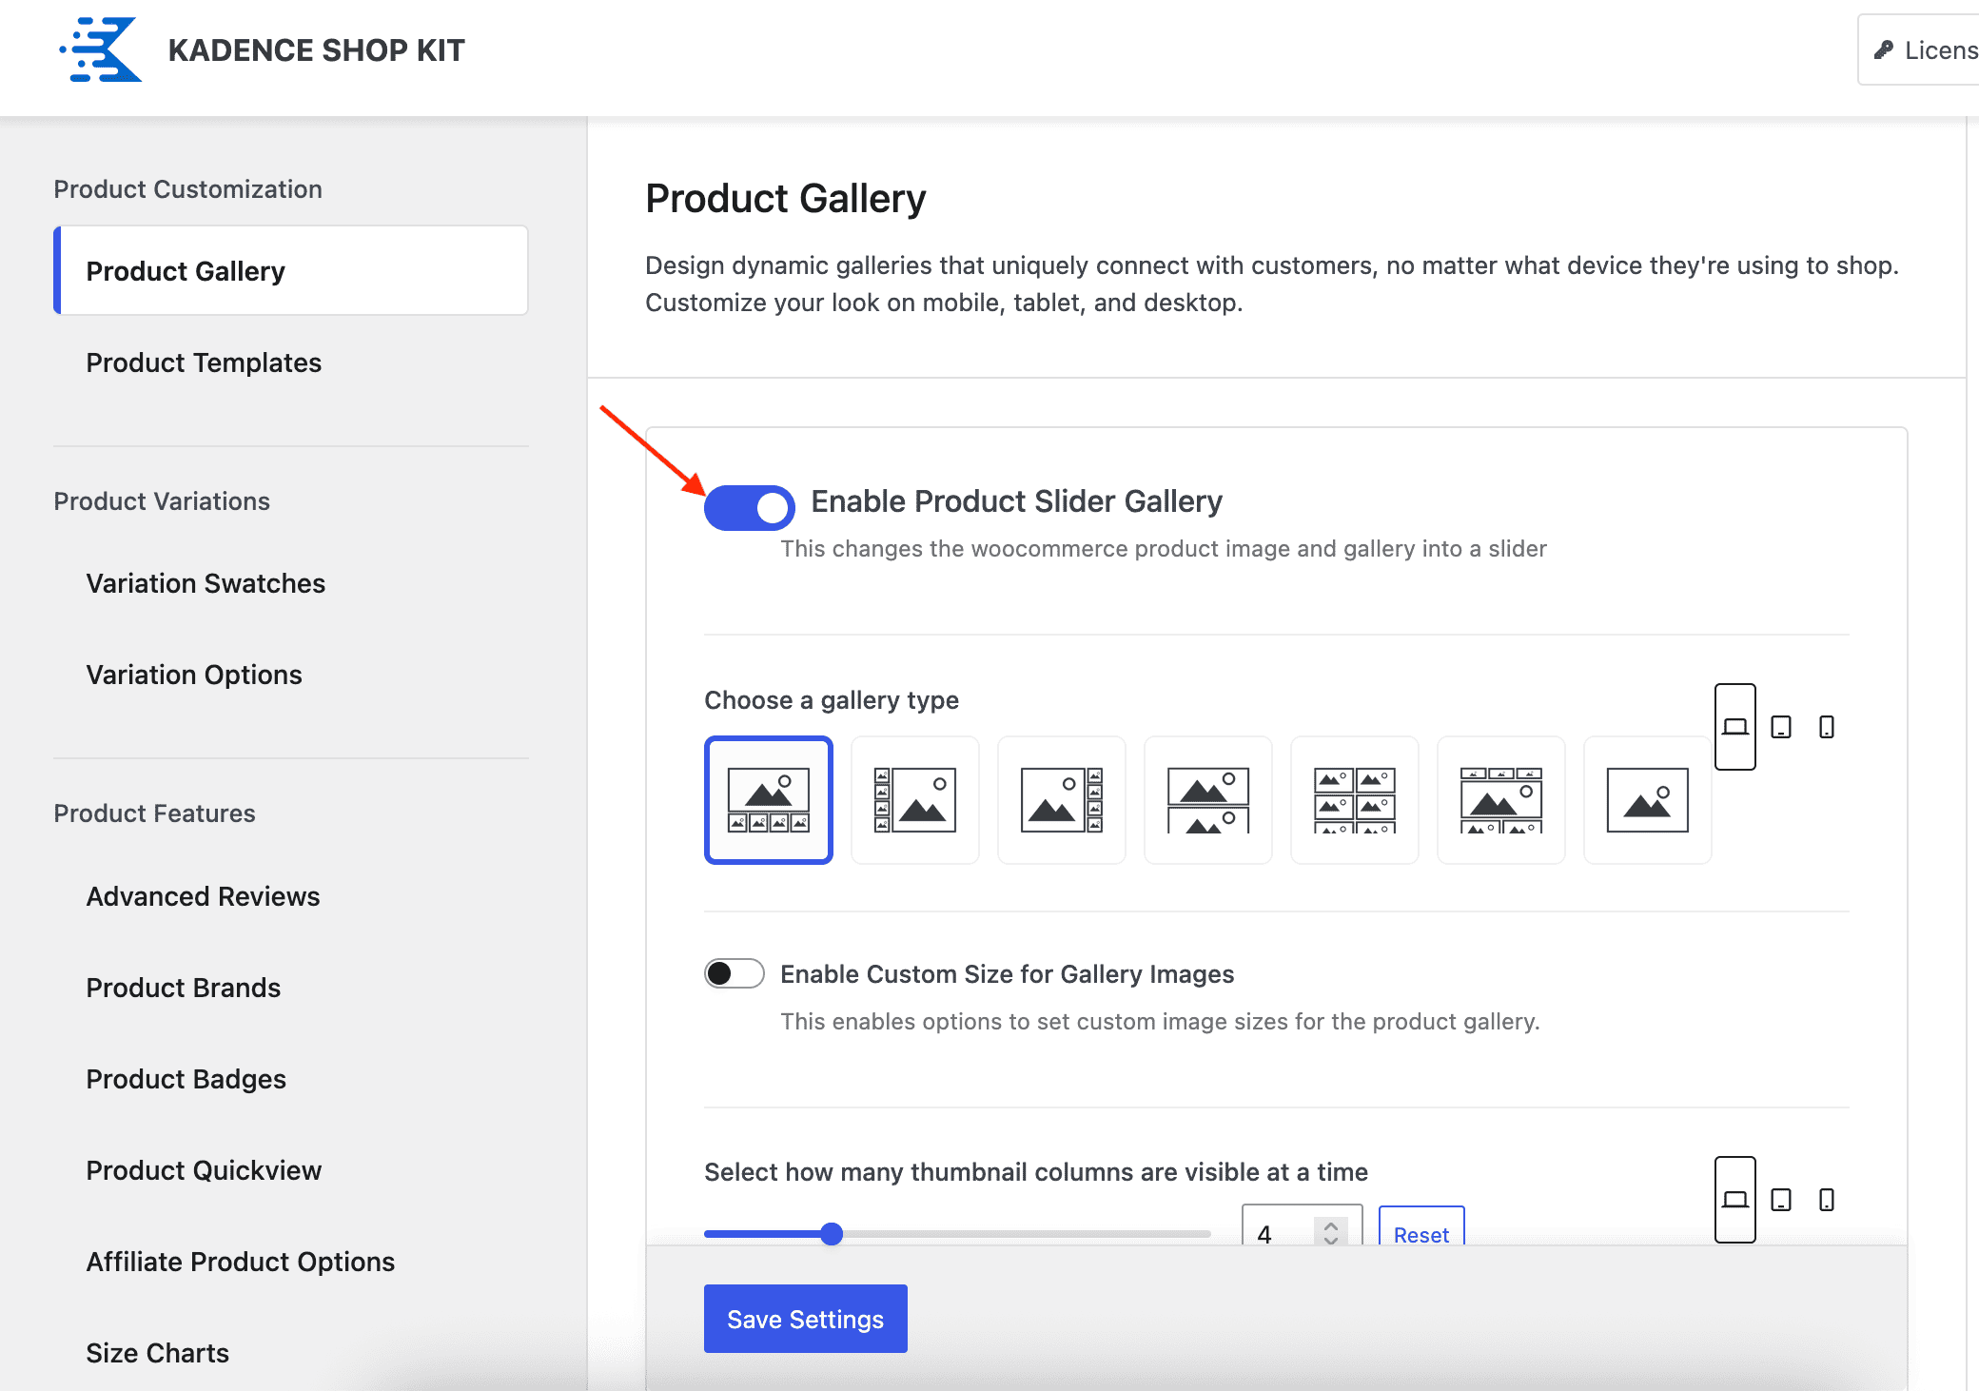The image size is (1979, 1391).
Task: Select the mixed grid gallery type option
Action: pos(1500,799)
